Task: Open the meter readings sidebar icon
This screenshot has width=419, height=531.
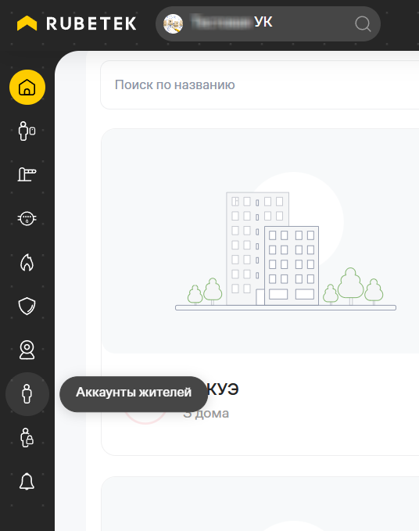Action: pos(27,218)
